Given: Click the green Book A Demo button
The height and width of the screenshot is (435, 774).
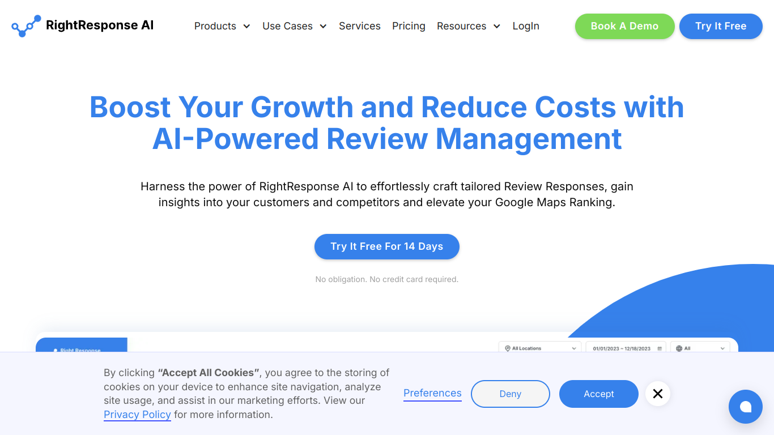Looking at the screenshot, I should tap(624, 26).
